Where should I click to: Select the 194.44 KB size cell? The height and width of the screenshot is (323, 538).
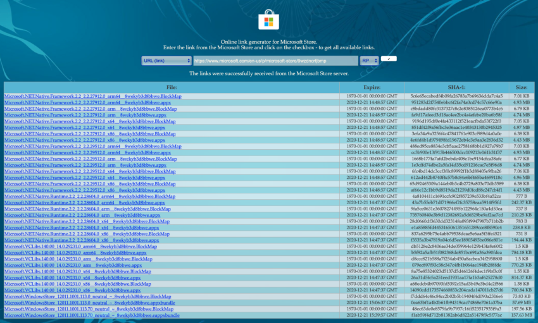(x=521, y=240)
